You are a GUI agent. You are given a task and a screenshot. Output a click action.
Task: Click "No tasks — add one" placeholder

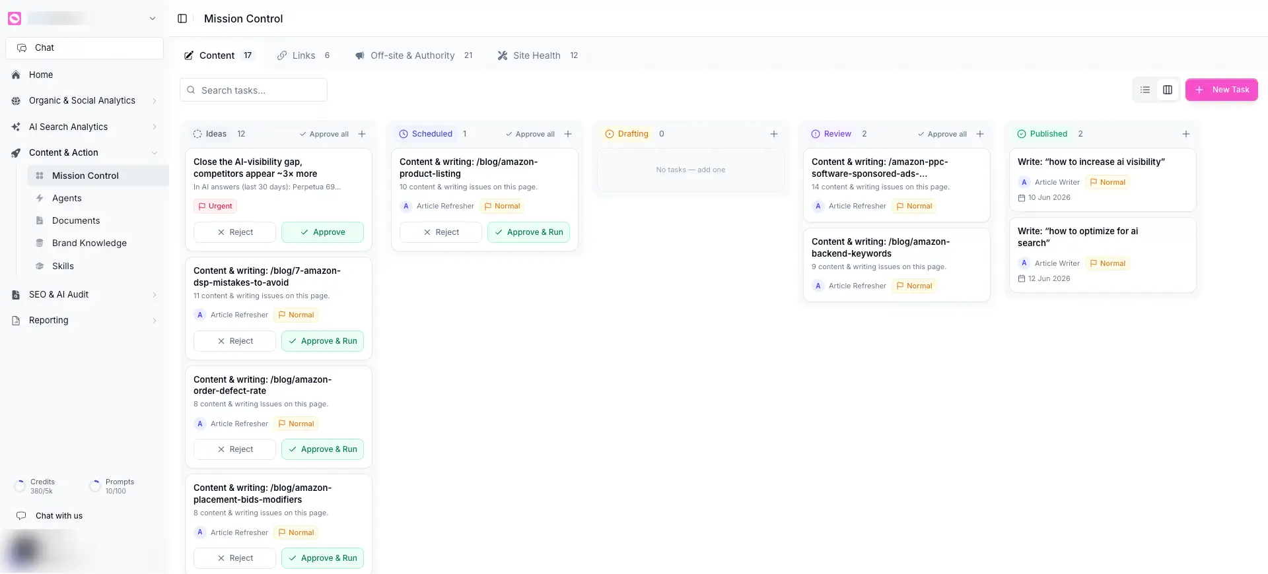pyautogui.click(x=691, y=170)
